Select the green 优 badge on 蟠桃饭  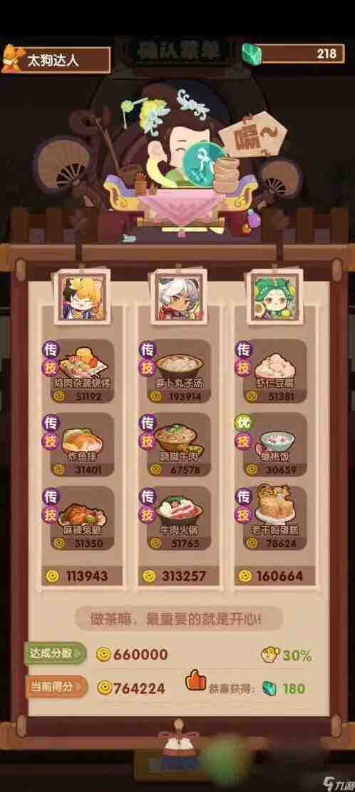click(244, 423)
